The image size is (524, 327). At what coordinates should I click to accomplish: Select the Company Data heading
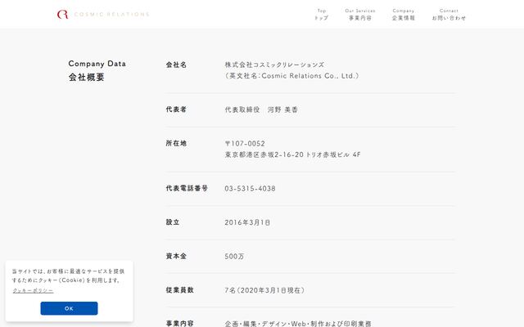97,64
